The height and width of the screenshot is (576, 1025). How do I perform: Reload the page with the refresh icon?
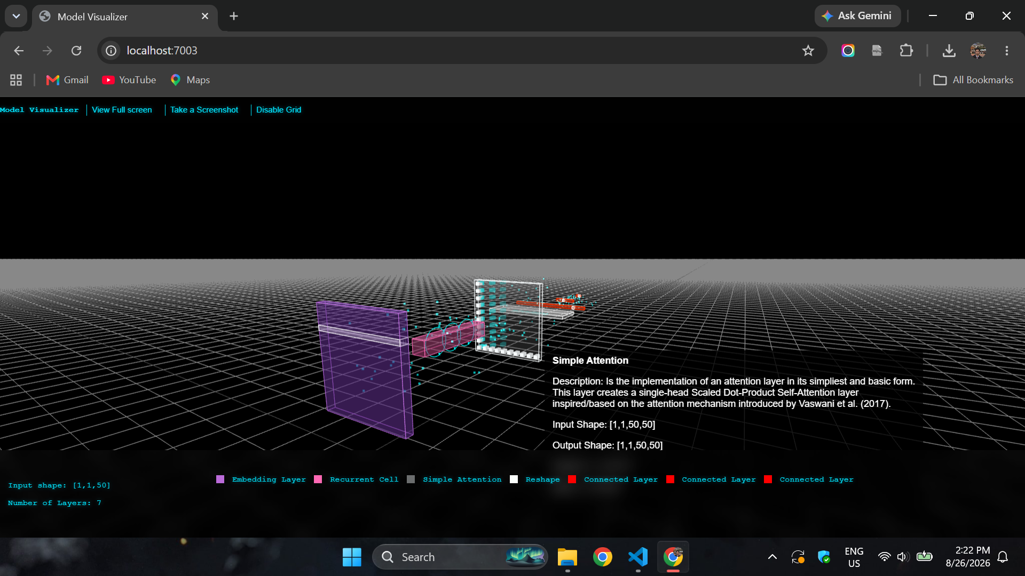click(x=76, y=51)
